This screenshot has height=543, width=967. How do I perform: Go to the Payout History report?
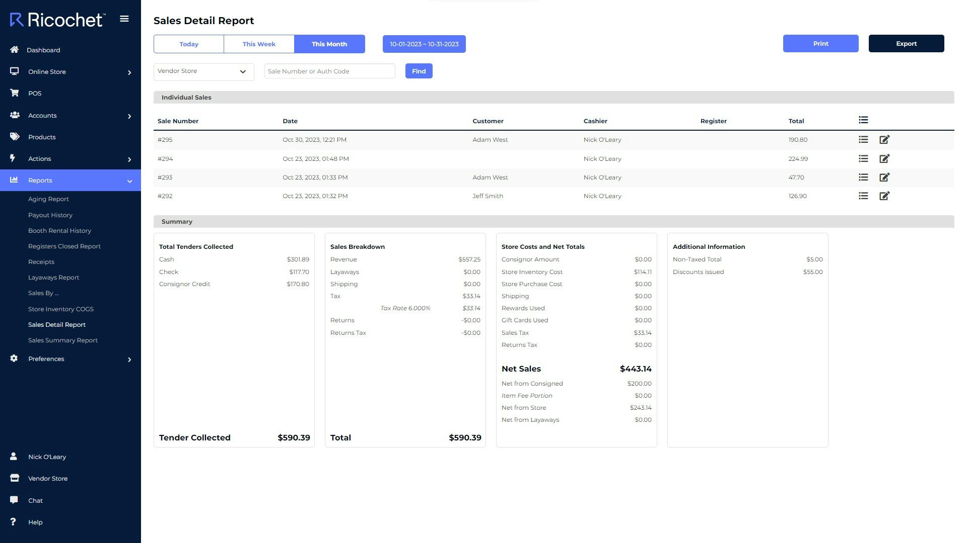[x=50, y=215]
